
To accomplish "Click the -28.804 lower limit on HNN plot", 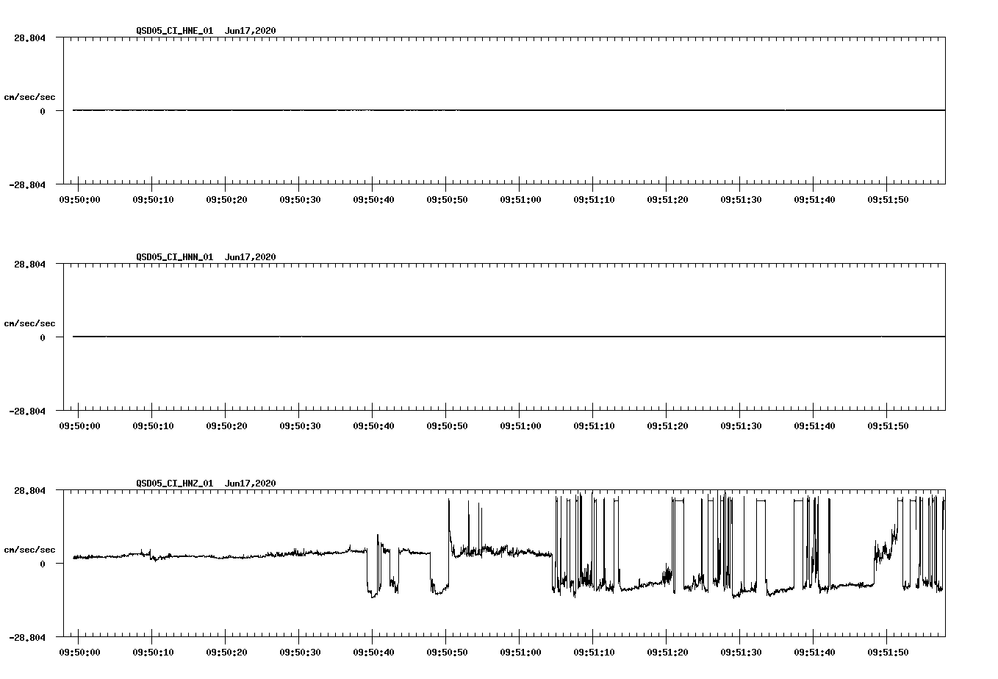I will point(27,411).
